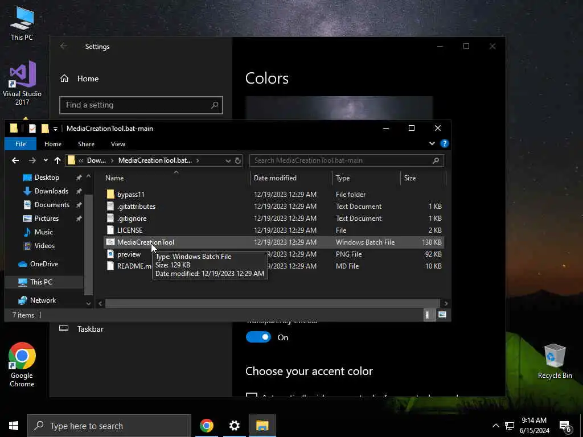Open the File ribbon tab
This screenshot has width=583, height=437.
coord(20,144)
